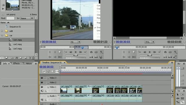This screenshot has height=105, width=186.
Task: Open the Info panel flyout menu
Action: pos(36,64)
